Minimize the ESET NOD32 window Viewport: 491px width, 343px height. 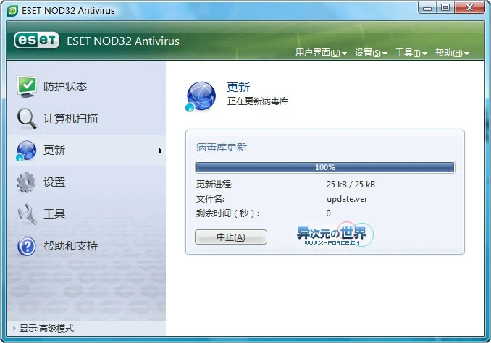point(427,8)
